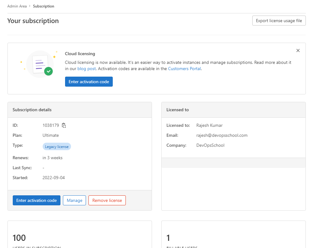Click the Cloud licensing document illustration

(x=40, y=64)
